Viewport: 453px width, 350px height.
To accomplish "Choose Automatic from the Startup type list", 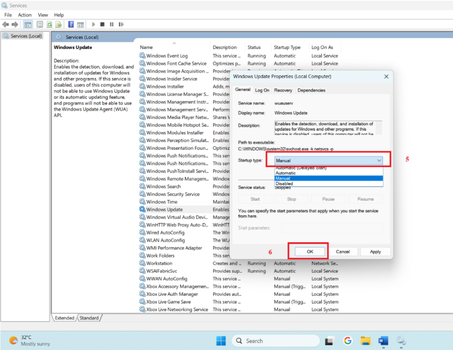I will [x=286, y=173].
